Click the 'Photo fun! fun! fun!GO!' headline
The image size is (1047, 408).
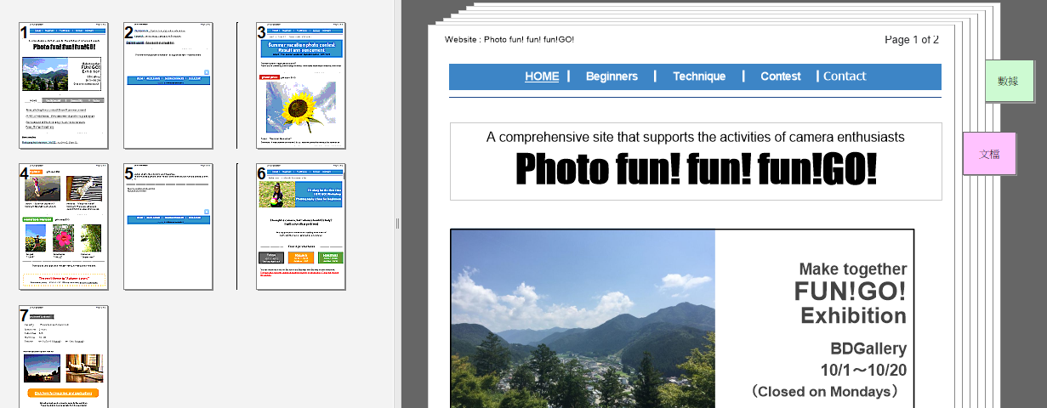tap(696, 170)
